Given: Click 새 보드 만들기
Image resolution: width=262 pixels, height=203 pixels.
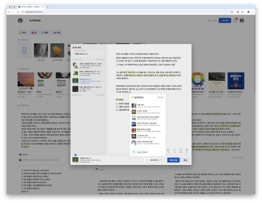Looking at the screenshot, I should click(142, 152).
